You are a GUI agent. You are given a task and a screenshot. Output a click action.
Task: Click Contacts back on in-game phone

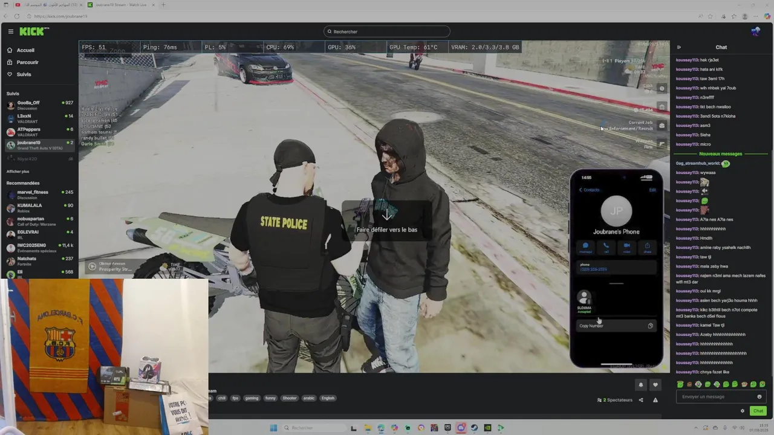tap(589, 190)
